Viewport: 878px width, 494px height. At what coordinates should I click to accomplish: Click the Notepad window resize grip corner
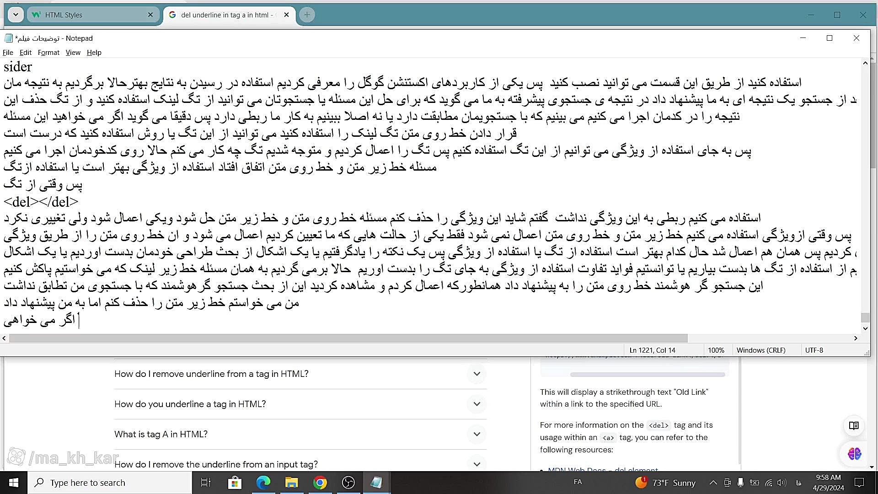(867, 353)
